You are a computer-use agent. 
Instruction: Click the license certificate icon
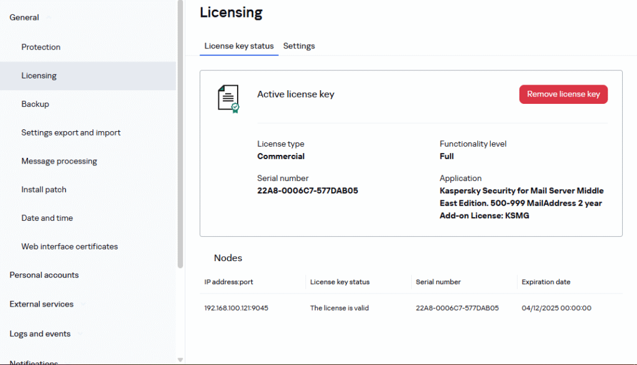pos(228,99)
